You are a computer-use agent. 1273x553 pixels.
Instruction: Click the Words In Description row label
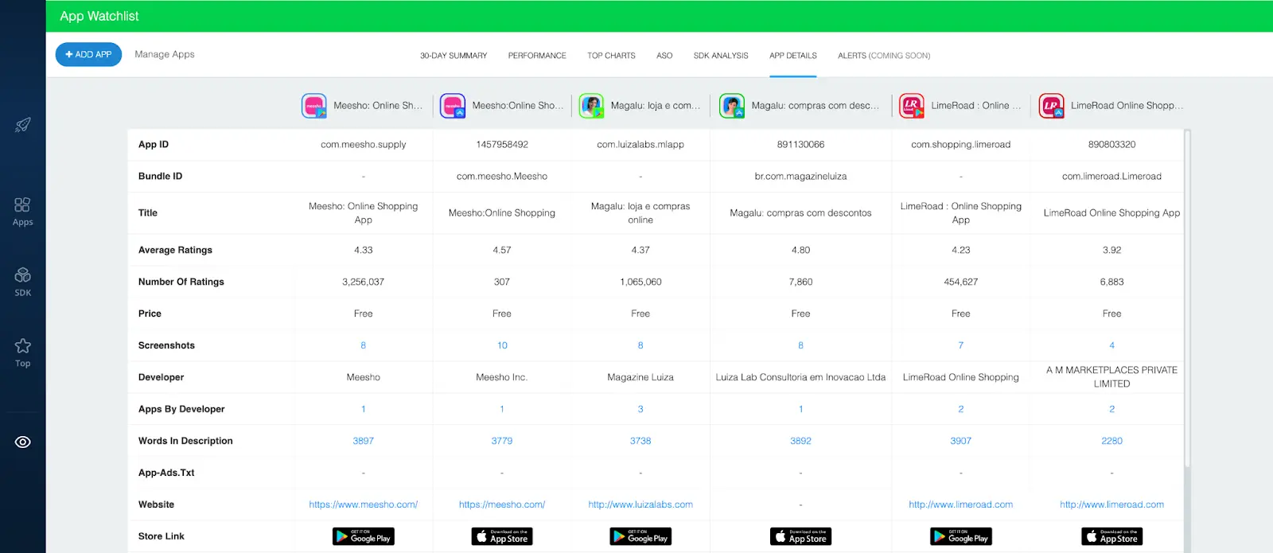(x=185, y=441)
